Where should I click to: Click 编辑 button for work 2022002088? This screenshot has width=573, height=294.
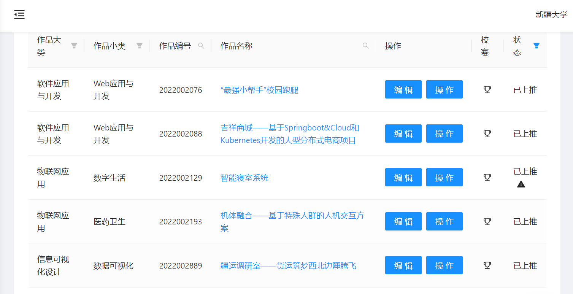click(403, 133)
